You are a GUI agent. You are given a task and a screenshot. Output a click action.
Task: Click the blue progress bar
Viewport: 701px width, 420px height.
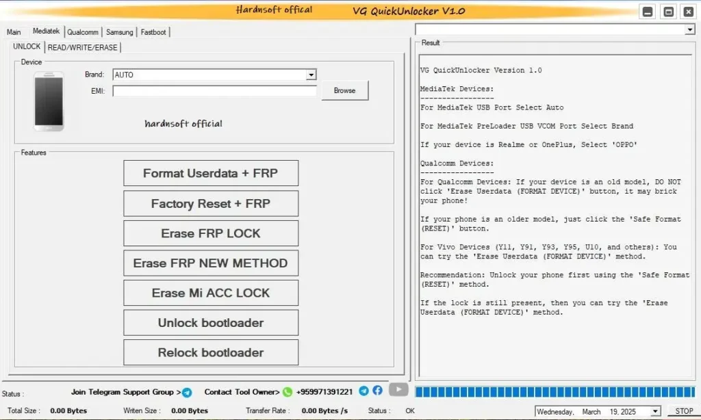click(x=555, y=392)
